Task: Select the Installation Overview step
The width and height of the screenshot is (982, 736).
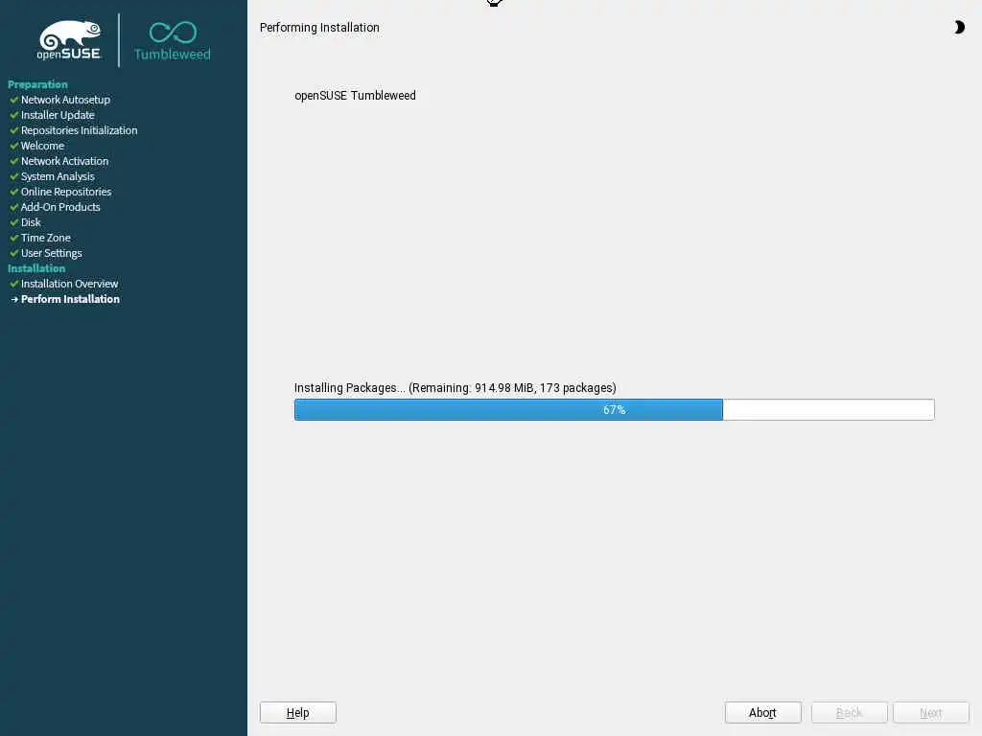Action: point(69,284)
